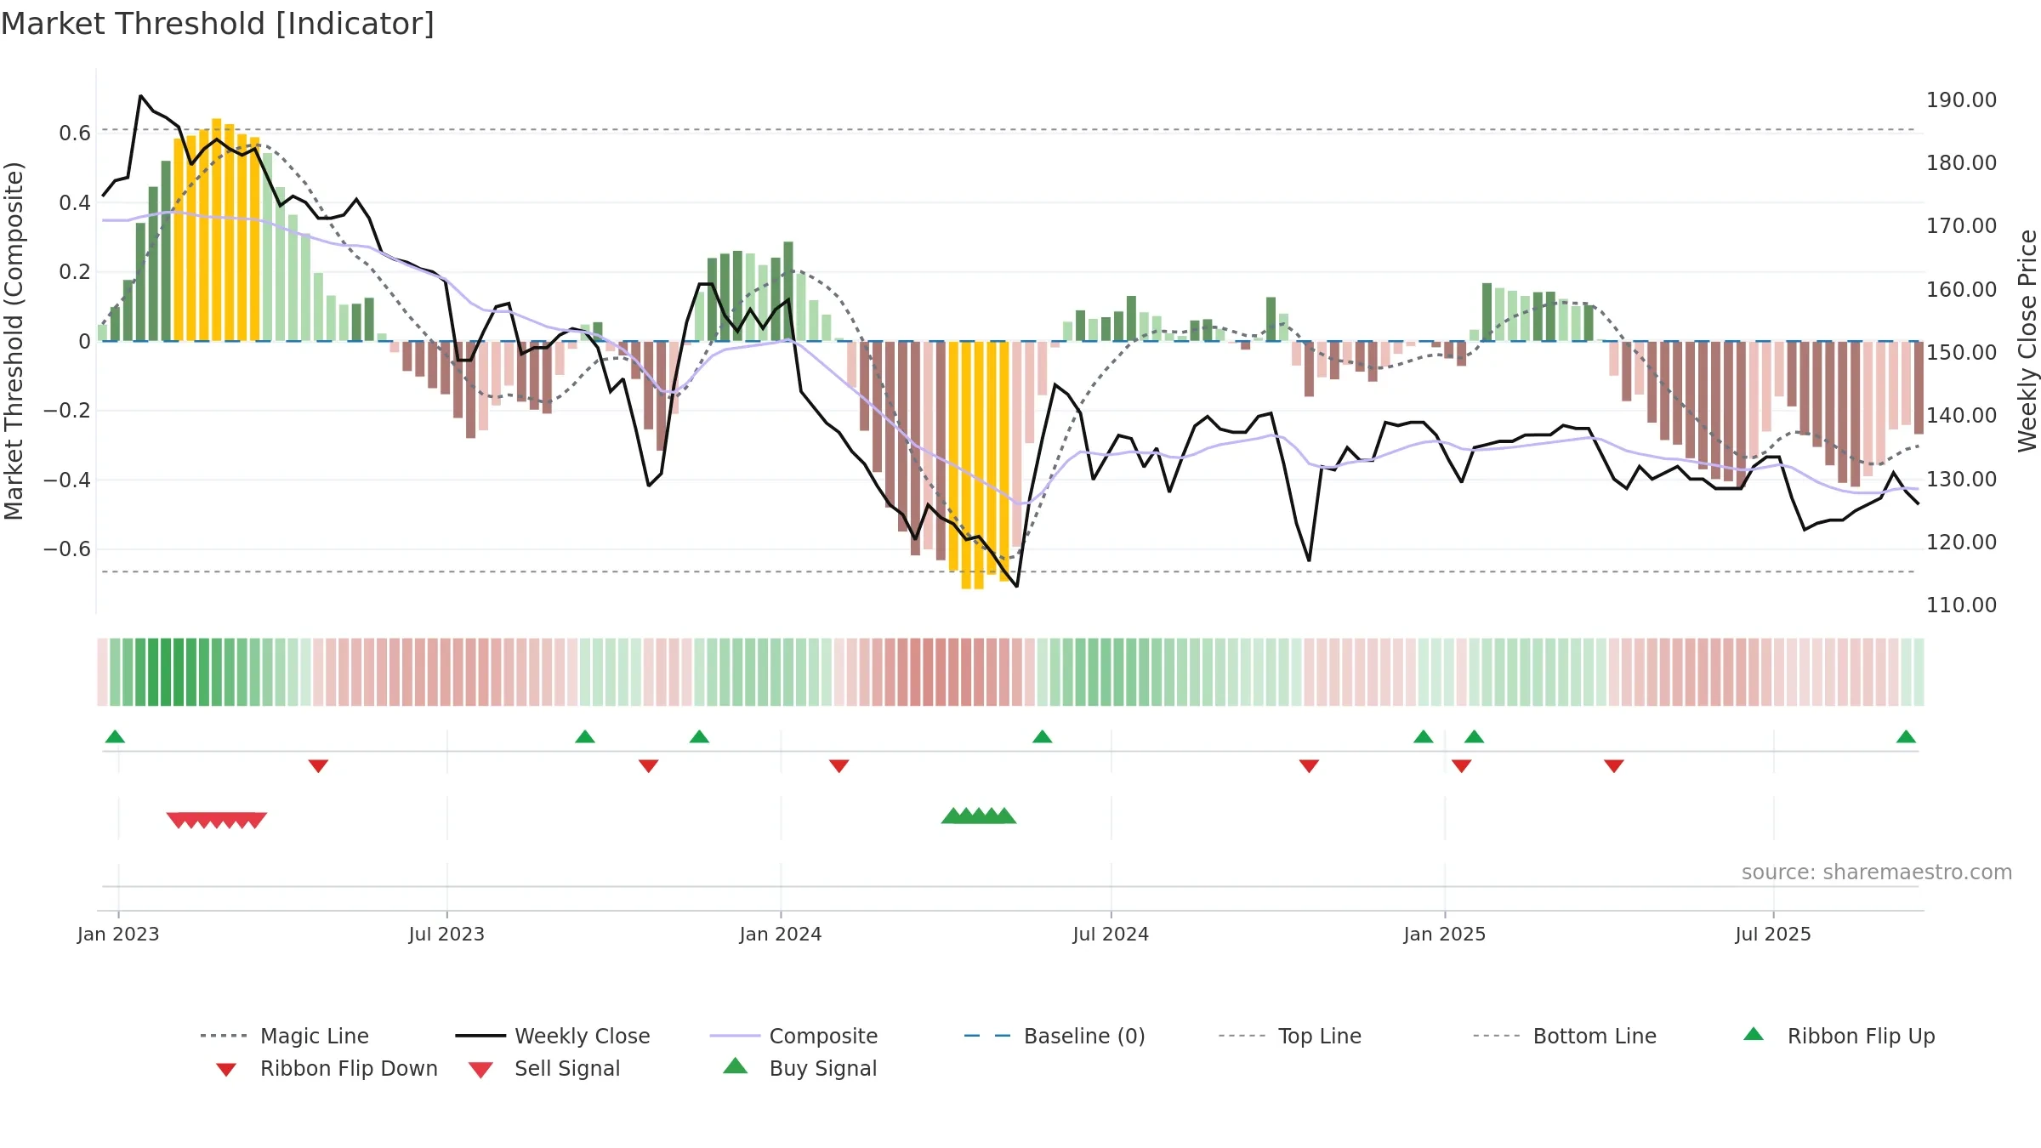Toggle the Ribbon Flip Up legend entry

point(1839,1036)
